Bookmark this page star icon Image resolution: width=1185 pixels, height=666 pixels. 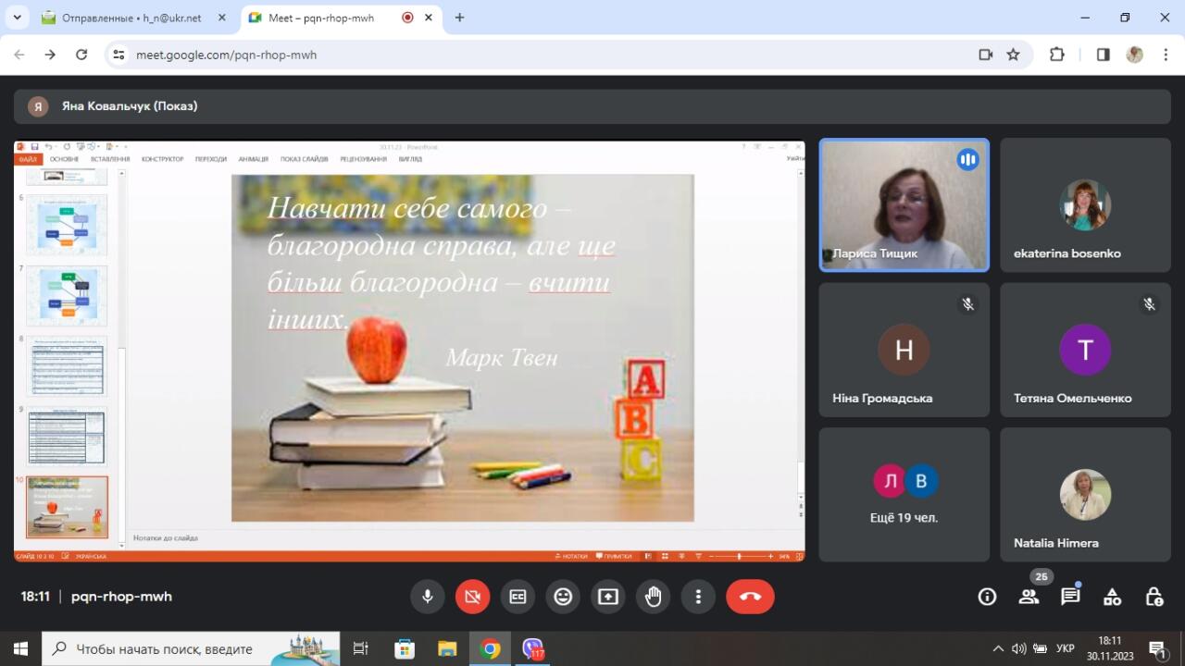(1013, 55)
